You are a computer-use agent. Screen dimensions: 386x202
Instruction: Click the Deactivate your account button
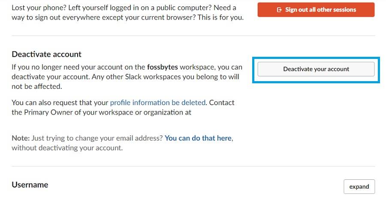coord(316,69)
